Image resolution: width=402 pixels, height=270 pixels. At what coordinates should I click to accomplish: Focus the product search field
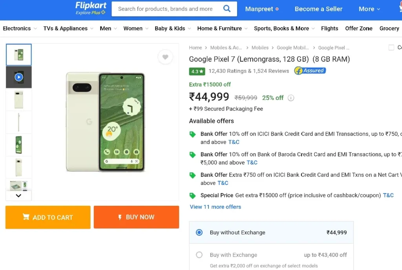pyautogui.click(x=166, y=9)
